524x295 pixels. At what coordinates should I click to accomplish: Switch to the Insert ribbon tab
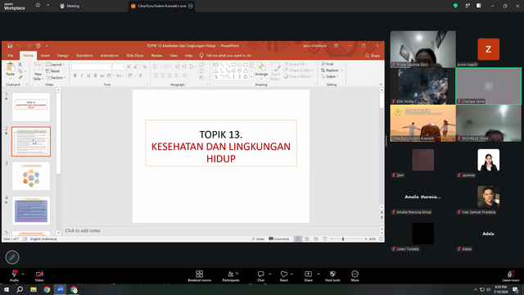pos(45,56)
